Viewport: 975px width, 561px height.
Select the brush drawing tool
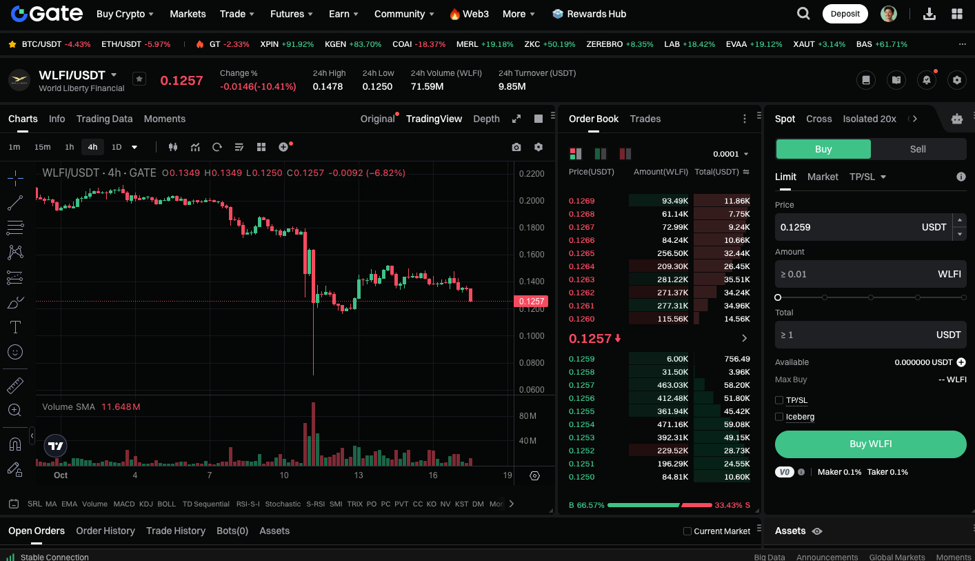click(15, 302)
